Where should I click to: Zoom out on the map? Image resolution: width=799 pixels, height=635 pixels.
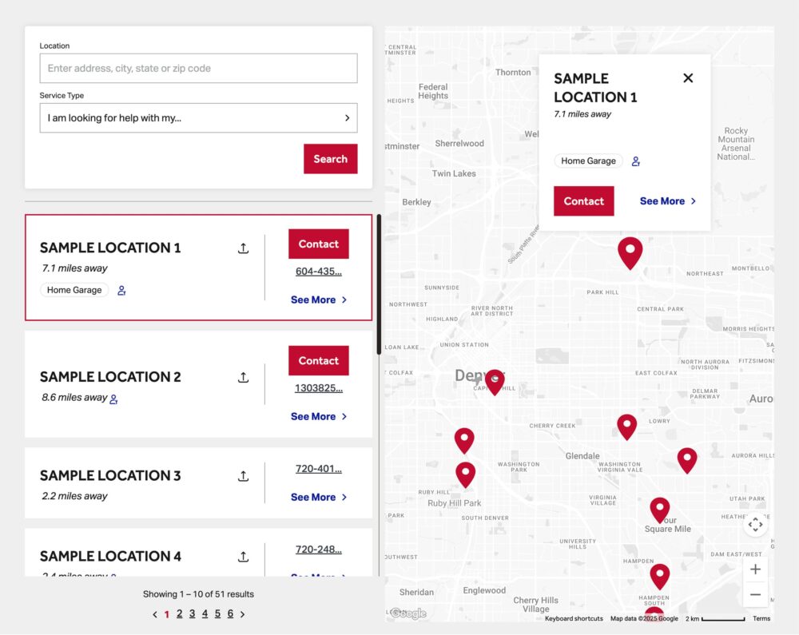(755, 594)
